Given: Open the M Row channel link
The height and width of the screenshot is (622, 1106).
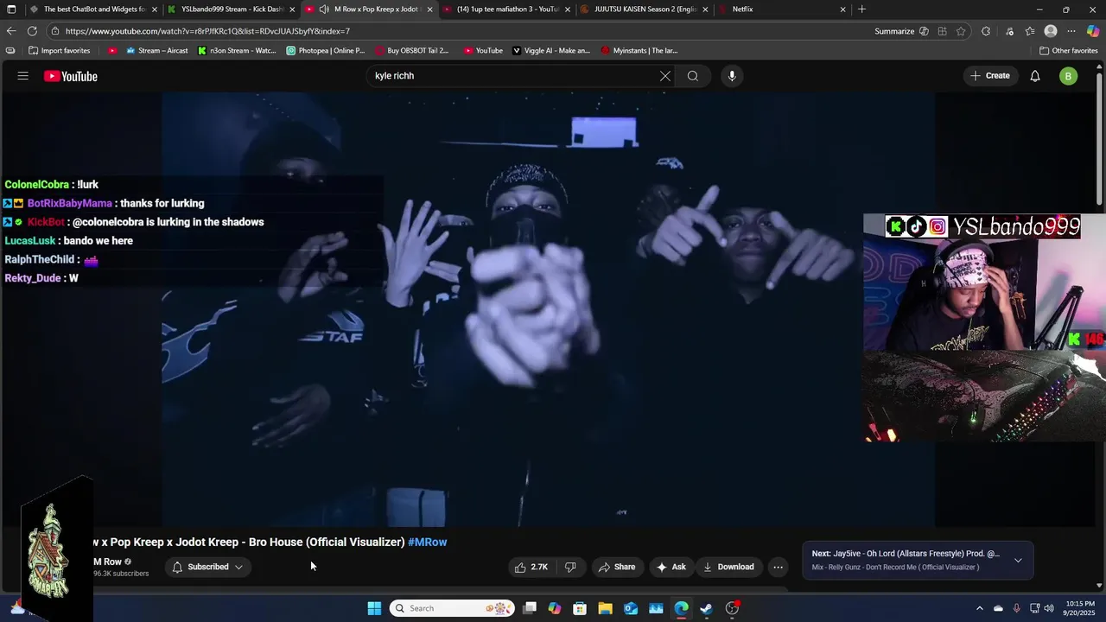Looking at the screenshot, I should (x=107, y=562).
